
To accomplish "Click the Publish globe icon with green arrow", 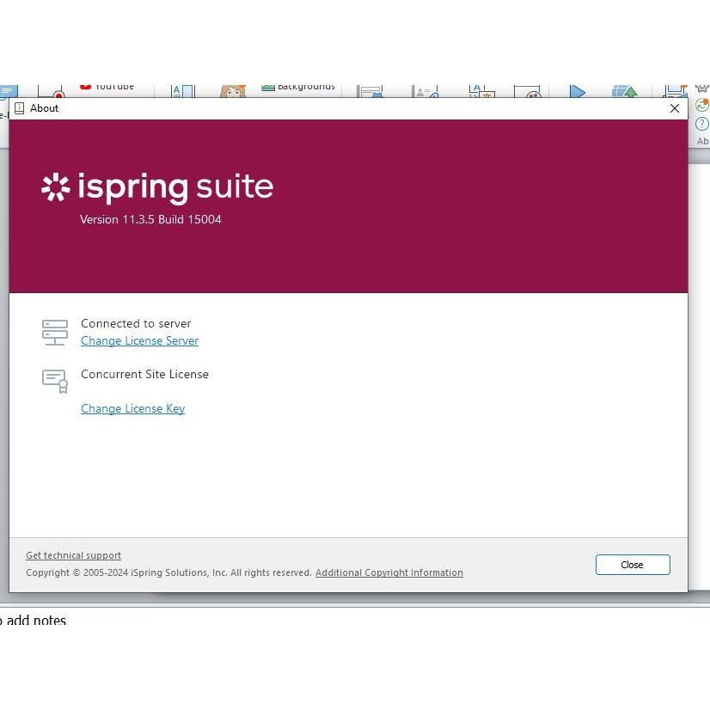I will [625, 92].
